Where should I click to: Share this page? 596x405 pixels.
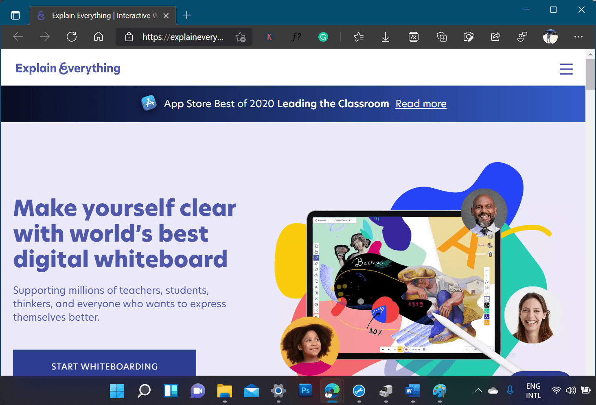495,37
